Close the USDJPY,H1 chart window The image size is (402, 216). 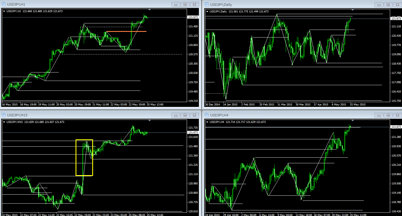194,4
